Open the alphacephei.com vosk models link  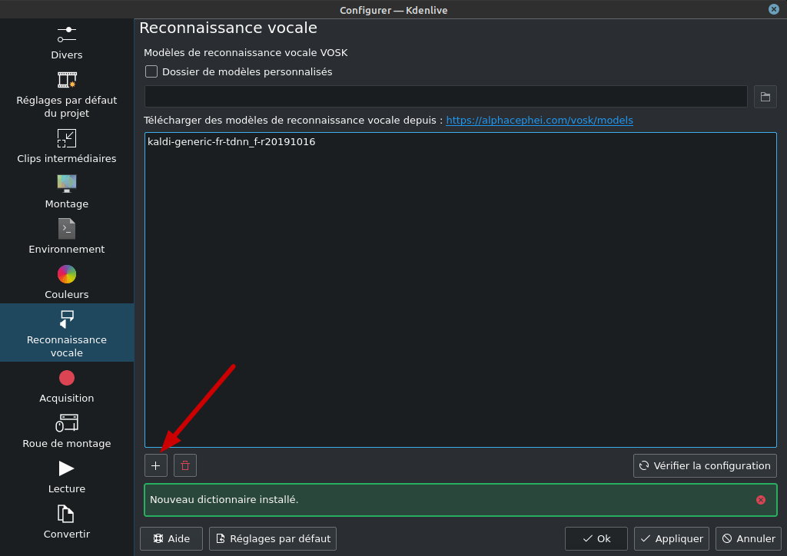539,121
